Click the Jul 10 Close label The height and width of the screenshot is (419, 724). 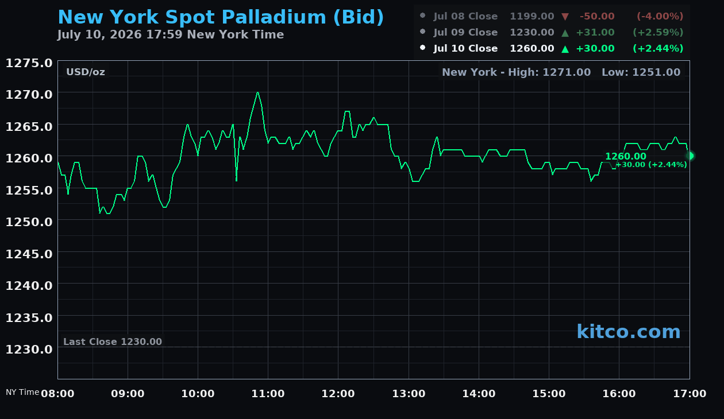tap(465, 48)
